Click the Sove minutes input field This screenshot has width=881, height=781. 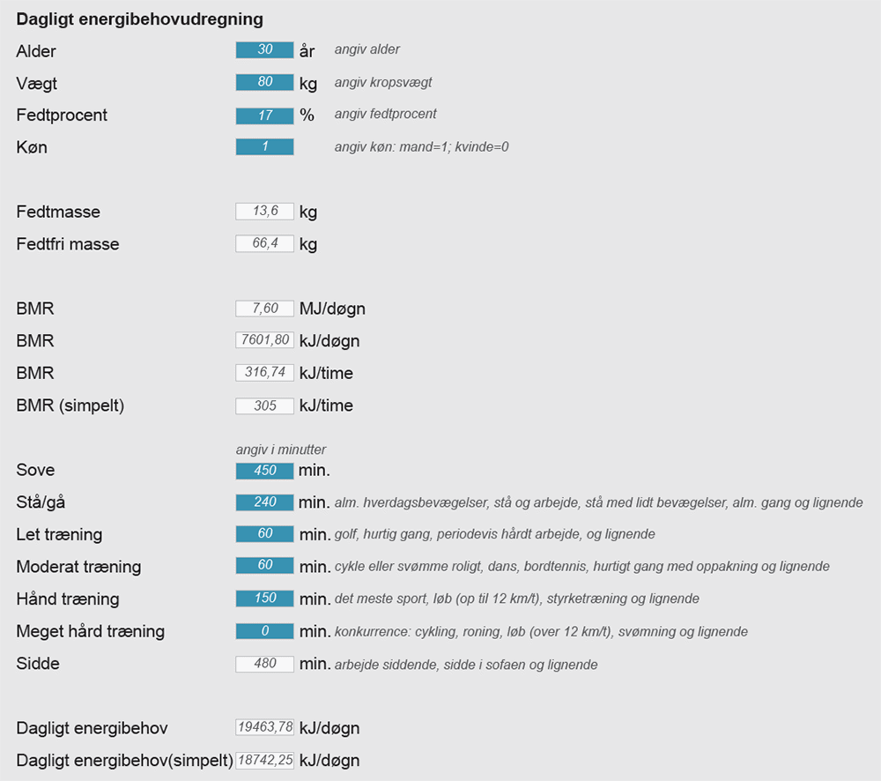[x=264, y=471]
